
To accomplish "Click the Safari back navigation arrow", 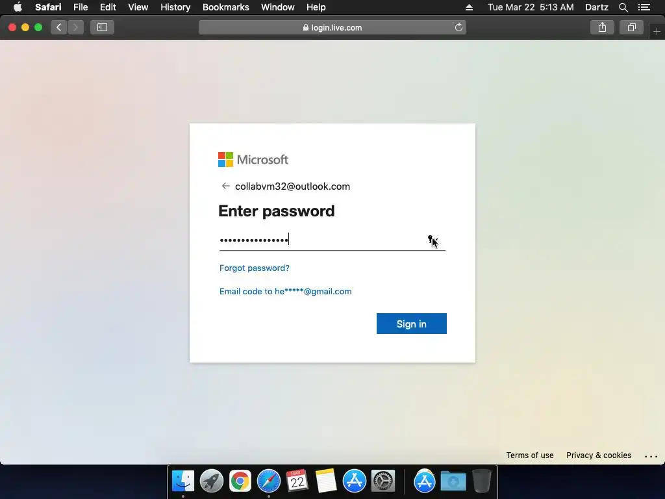I will 59,27.
